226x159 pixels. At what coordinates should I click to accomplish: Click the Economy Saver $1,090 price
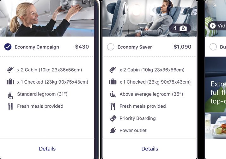182,47
